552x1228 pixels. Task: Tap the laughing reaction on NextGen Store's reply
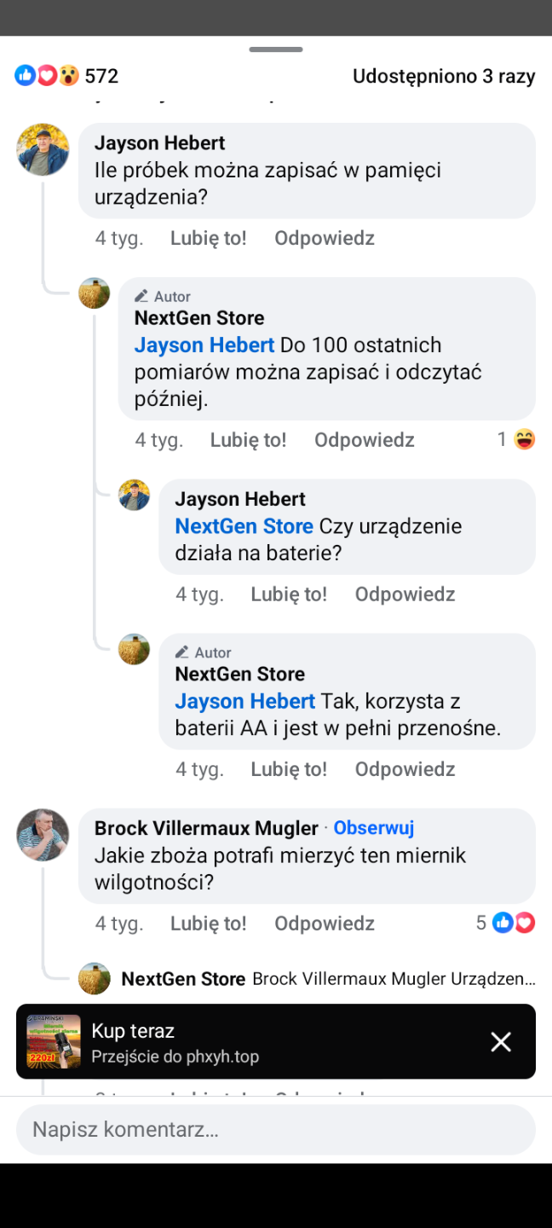525,440
